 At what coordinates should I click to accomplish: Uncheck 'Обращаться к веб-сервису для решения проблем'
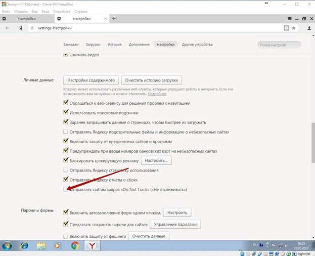pos(66,103)
